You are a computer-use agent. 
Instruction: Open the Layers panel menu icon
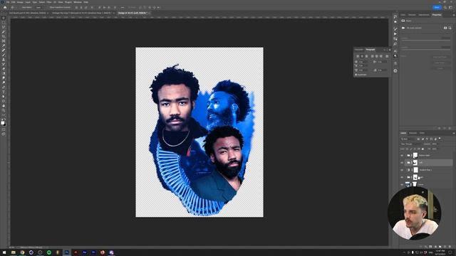453,133
